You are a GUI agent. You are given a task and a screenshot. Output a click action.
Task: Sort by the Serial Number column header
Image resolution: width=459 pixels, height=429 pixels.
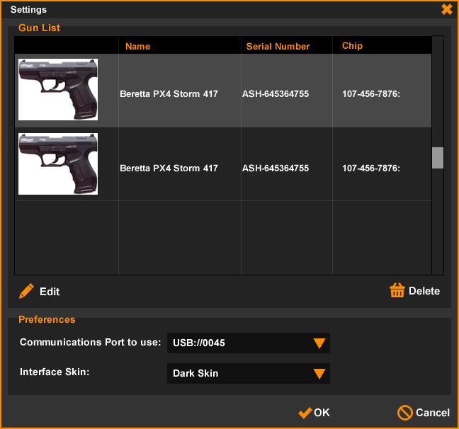[278, 46]
